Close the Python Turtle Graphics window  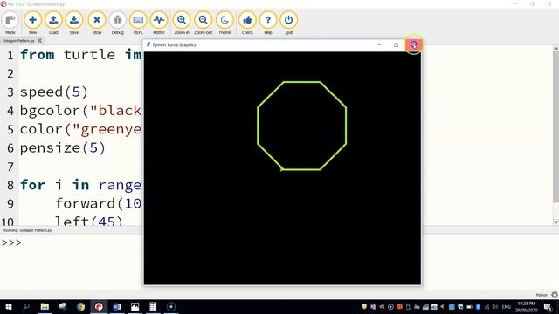pos(413,44)
